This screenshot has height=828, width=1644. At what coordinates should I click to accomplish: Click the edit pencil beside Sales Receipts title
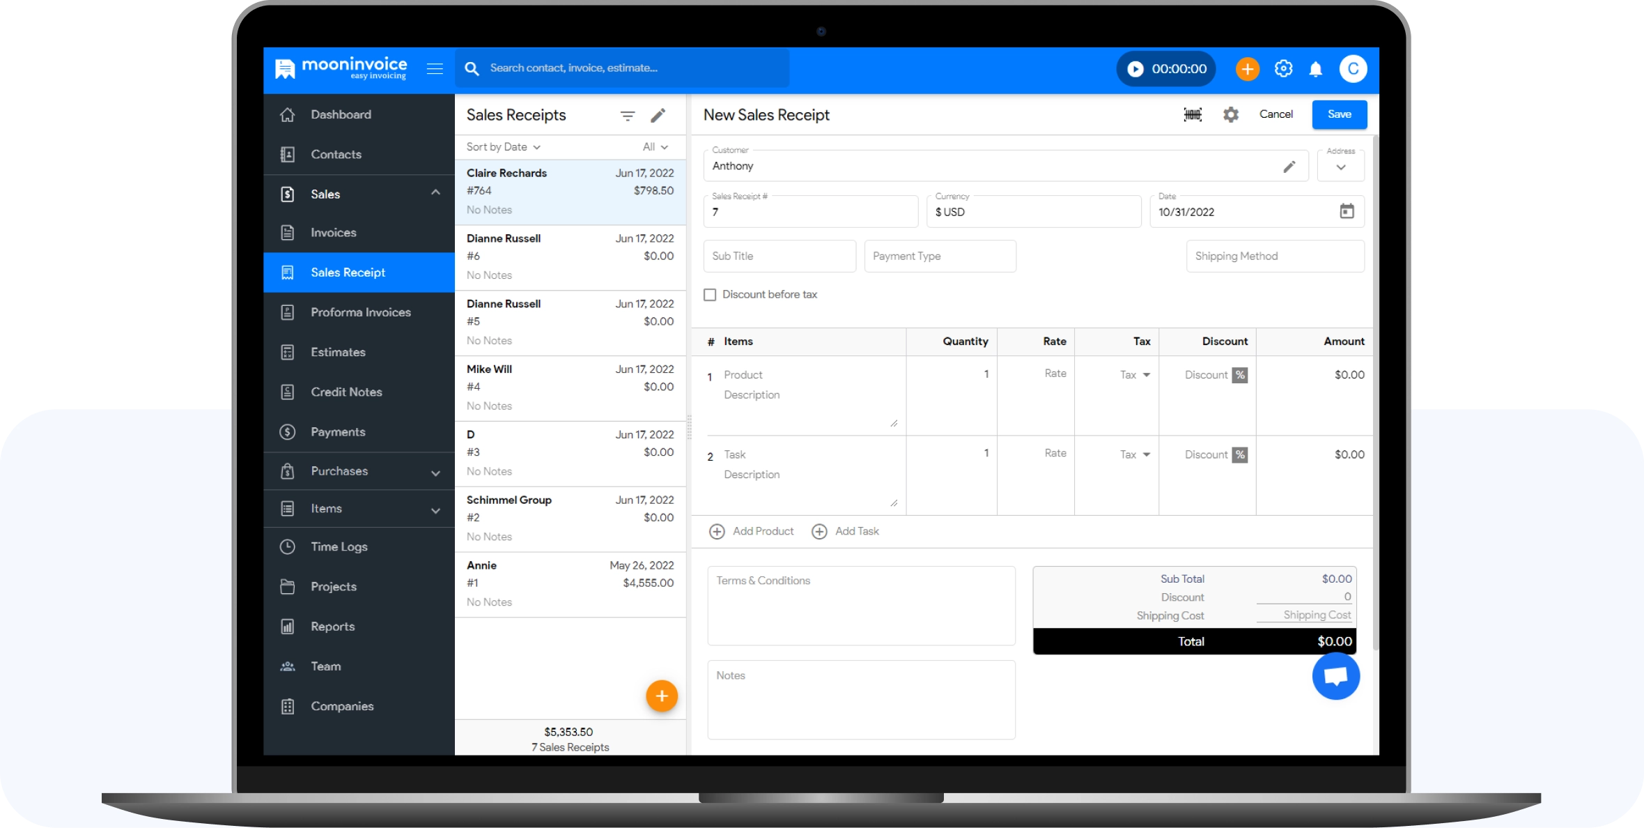click(x=658, y=116)
